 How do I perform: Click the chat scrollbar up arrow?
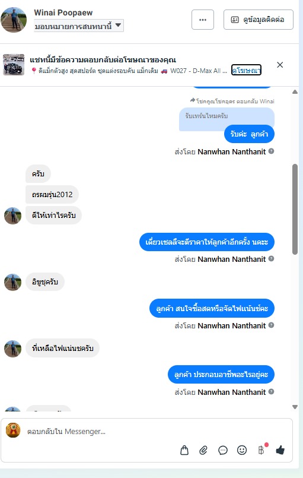(x=295, y=92)
